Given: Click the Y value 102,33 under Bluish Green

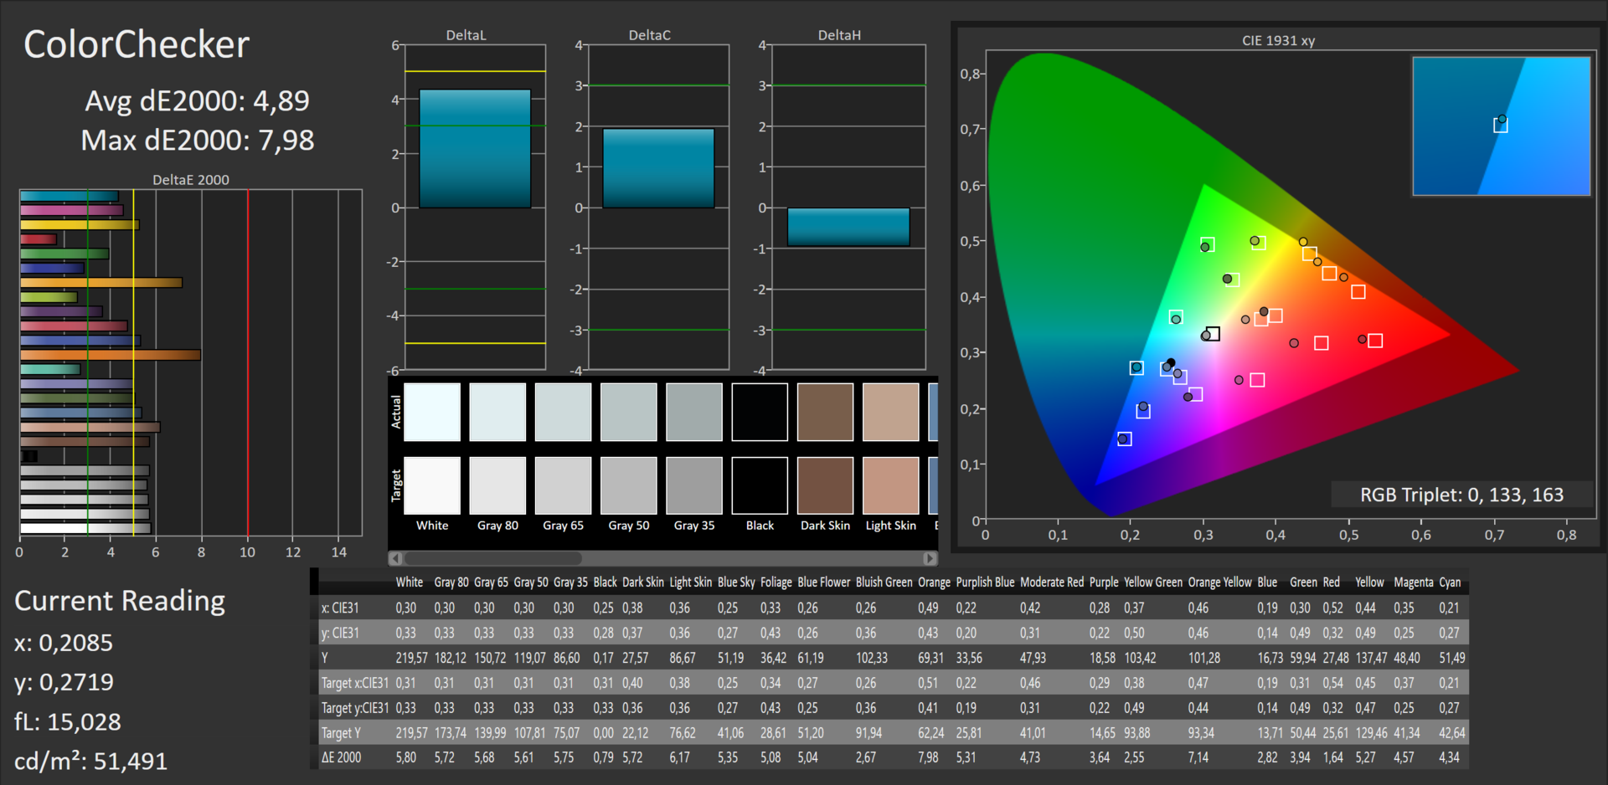Looking at the screenshot, I should (x=872, y=659).
